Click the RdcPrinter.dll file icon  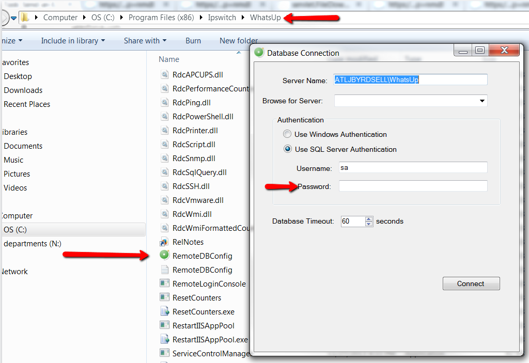pyautogui.click(x=164, y=130)
